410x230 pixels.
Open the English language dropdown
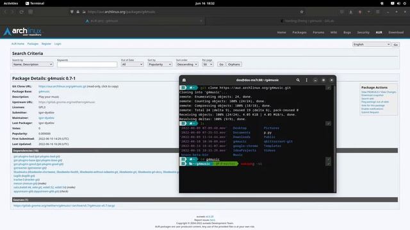coord(372,44)
